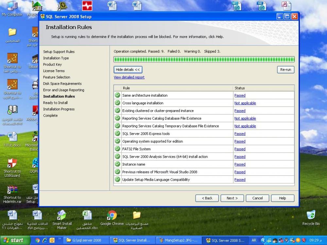327x245 pixels.
Task: Open Passed status for FAT32 File System
Action: pyautogui.click(x=240, y=149)
